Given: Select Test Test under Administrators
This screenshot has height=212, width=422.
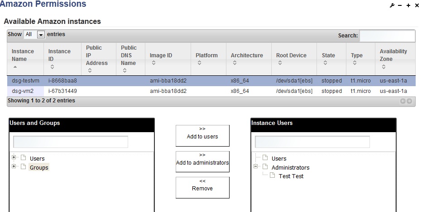Looking at the screenshot, I should click(291, 176).
